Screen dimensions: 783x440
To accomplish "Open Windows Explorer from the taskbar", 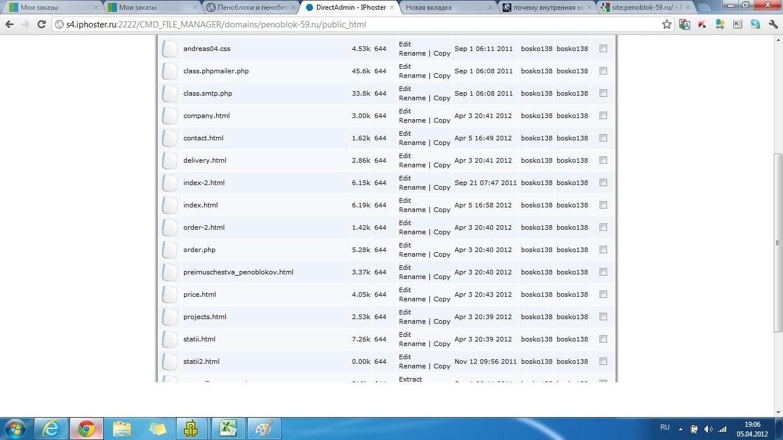I will 122,429.
